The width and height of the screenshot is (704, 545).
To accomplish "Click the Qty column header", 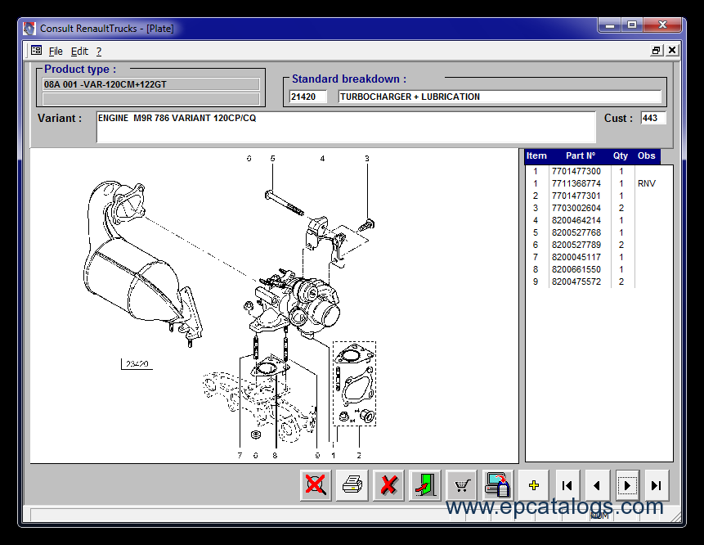I will (621, 156).
